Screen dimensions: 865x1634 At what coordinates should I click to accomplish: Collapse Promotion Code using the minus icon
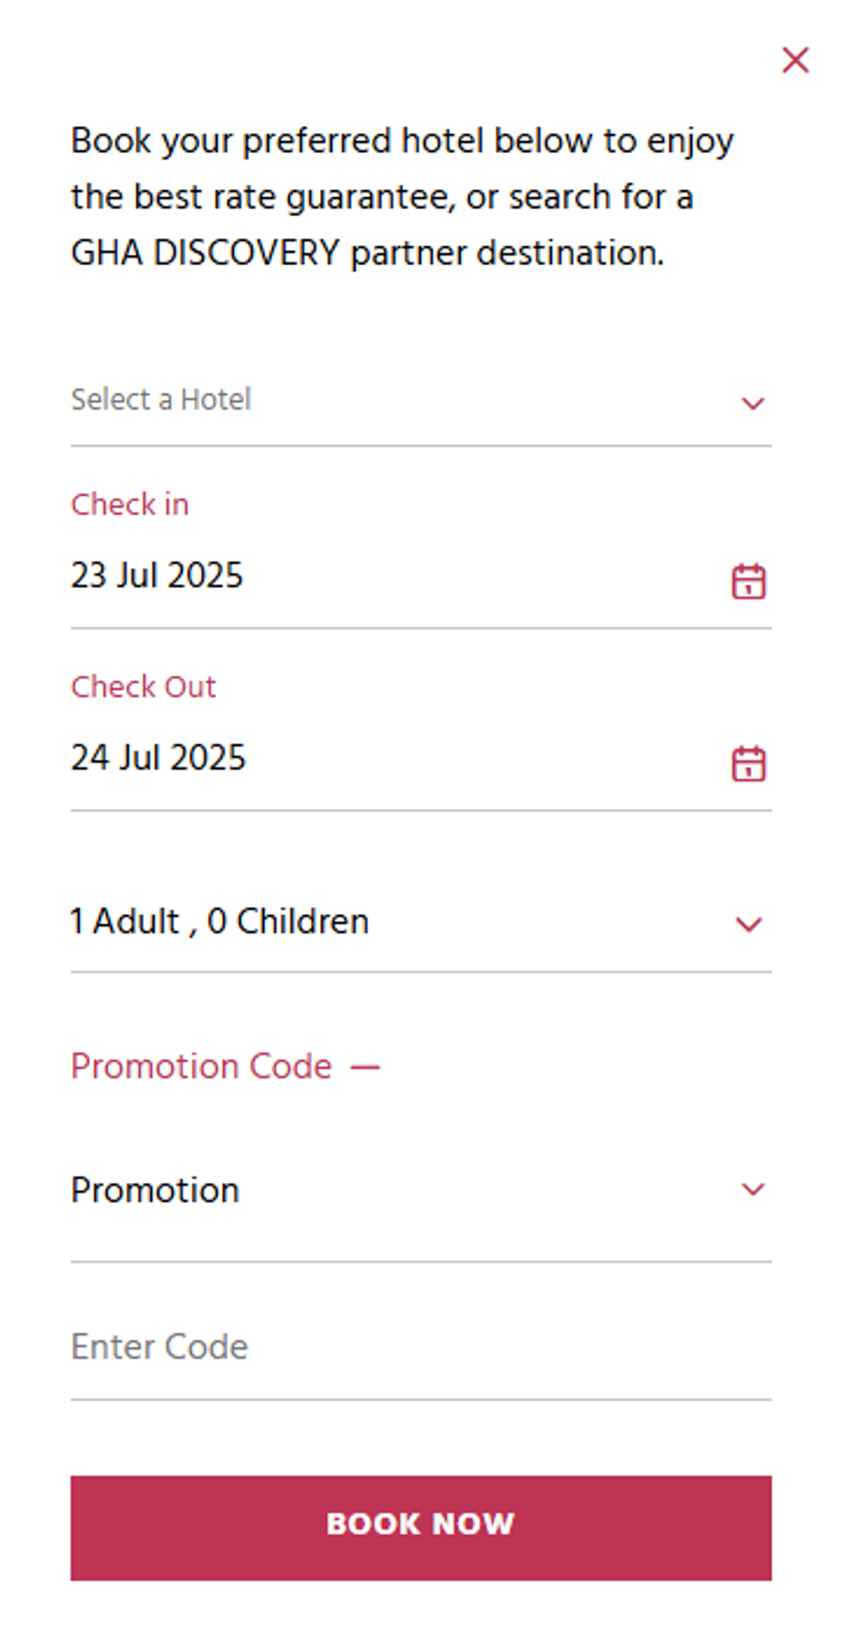tap(365, 1067)
